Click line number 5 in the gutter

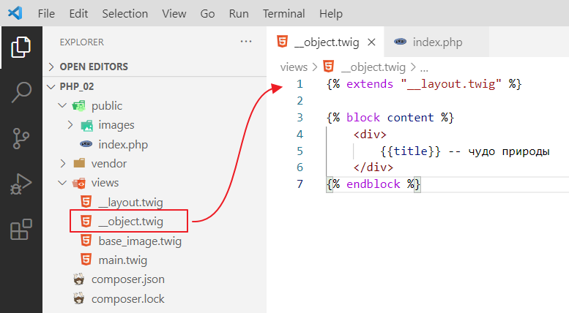coord(299,151)
